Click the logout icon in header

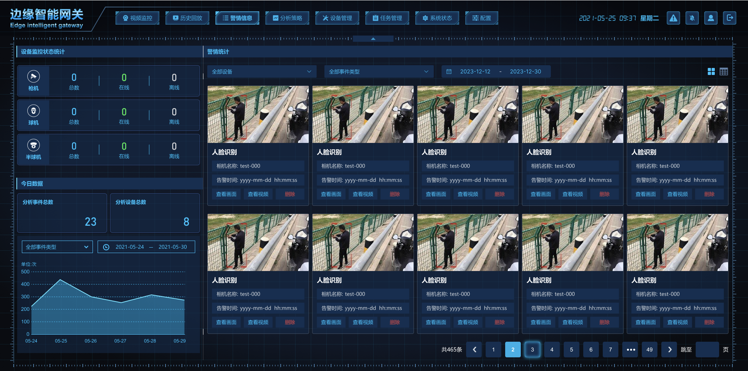729,18
